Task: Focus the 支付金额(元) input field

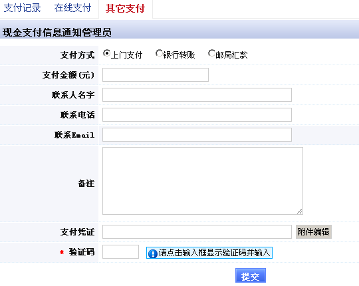Action: [x=156, y=74]
